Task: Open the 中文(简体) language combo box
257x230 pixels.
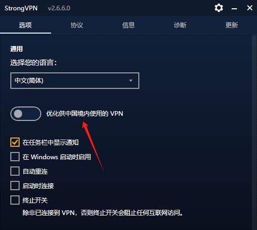Action: 75,81
